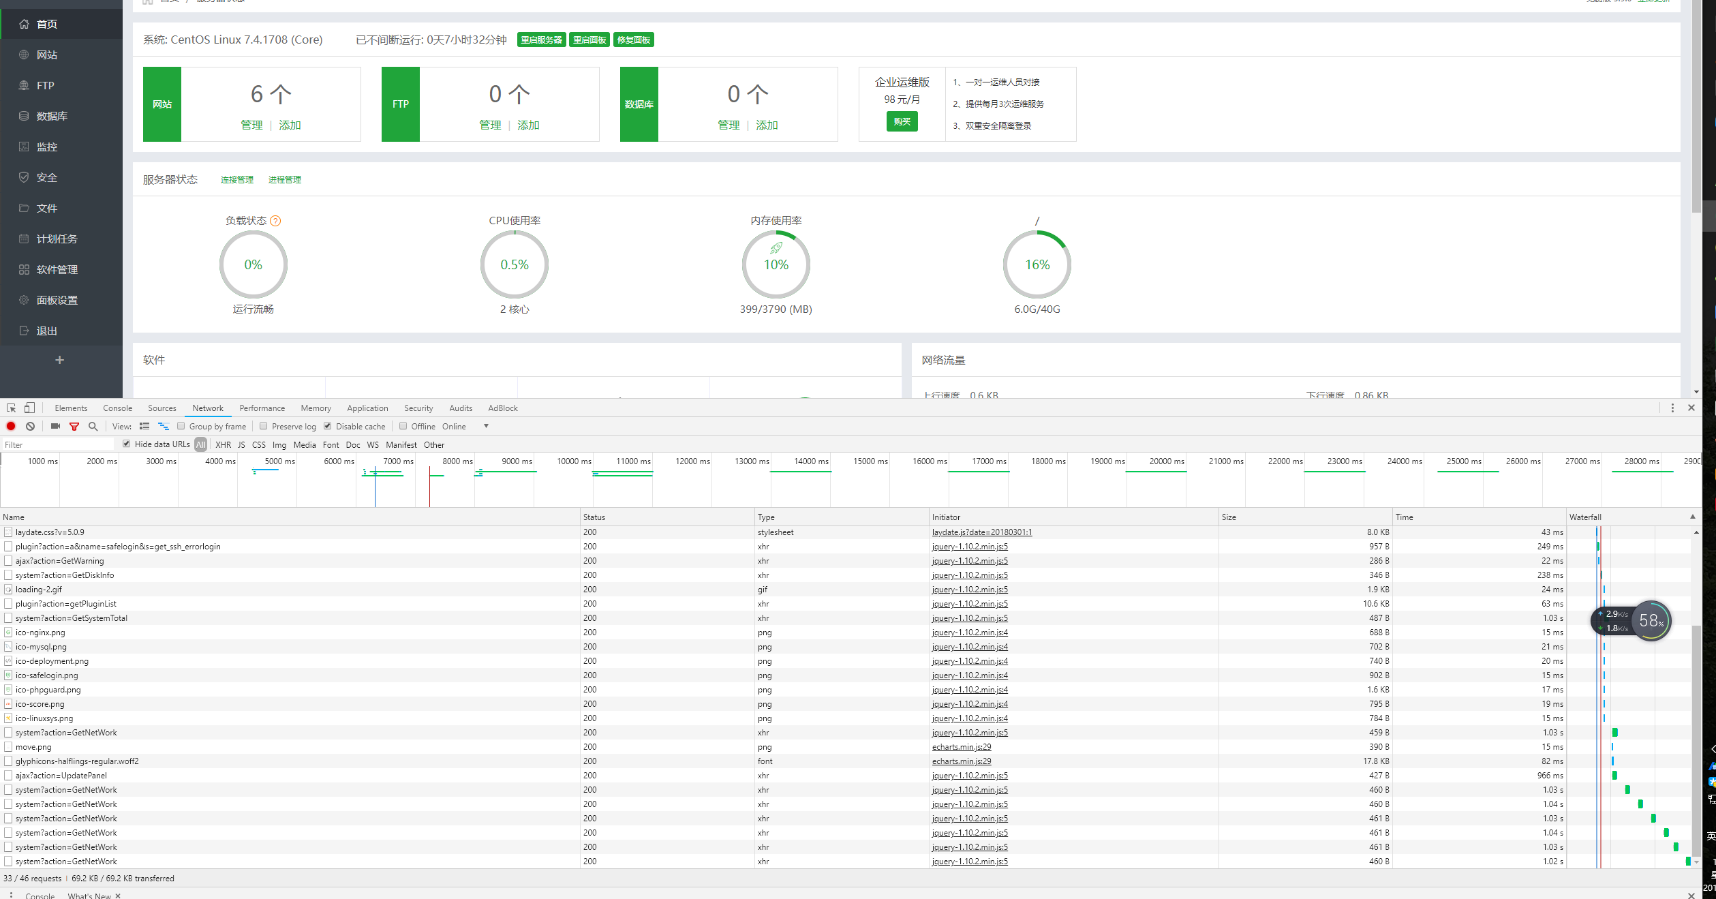Sort requests by Type column header
Screen dimensions: 1716x899
click(842, 517)
